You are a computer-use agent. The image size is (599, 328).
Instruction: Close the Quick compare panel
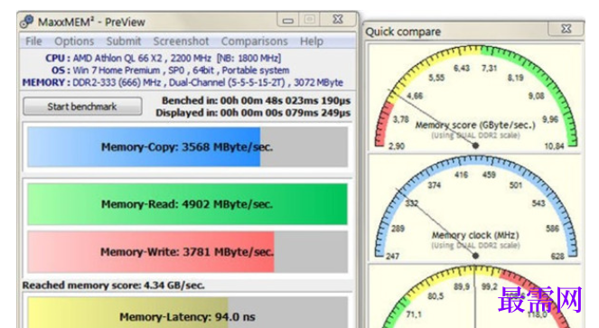pos(566,29)
